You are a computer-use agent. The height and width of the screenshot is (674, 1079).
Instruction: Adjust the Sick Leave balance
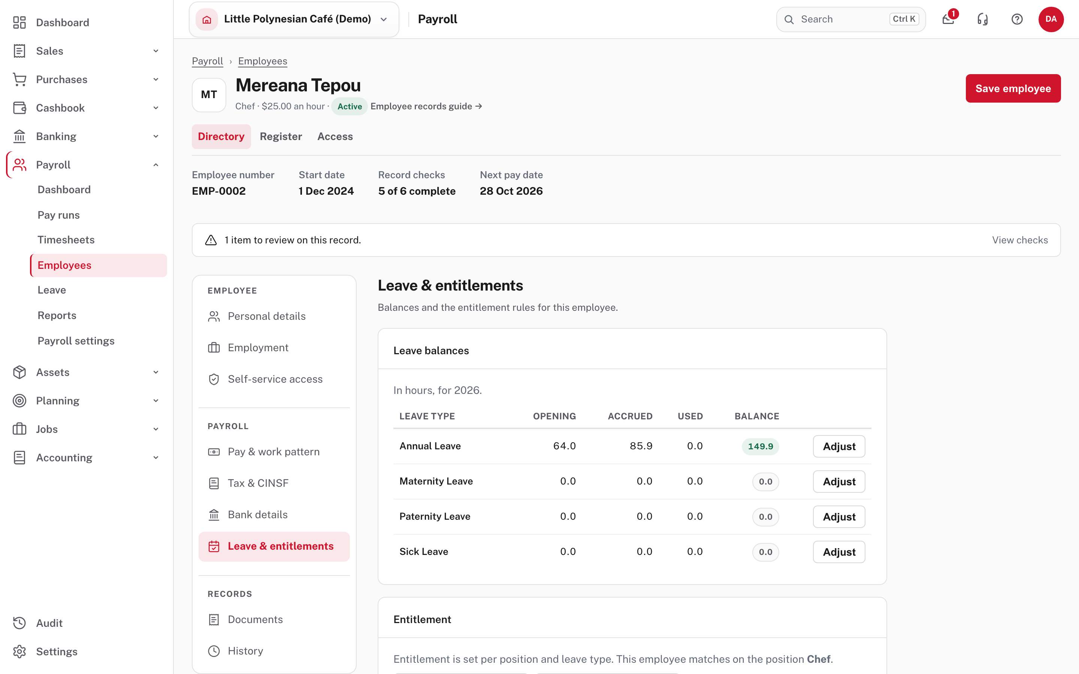click(839, 552)
